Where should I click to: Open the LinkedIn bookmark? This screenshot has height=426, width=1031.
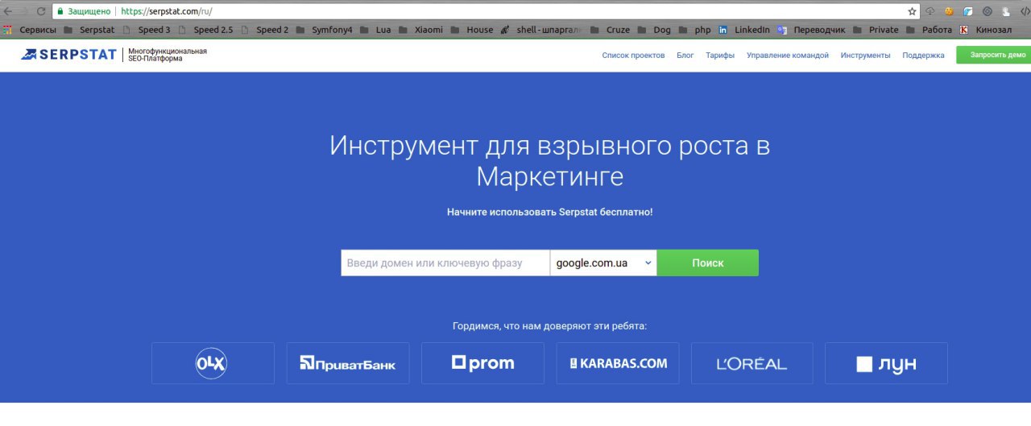click(744, 30)
